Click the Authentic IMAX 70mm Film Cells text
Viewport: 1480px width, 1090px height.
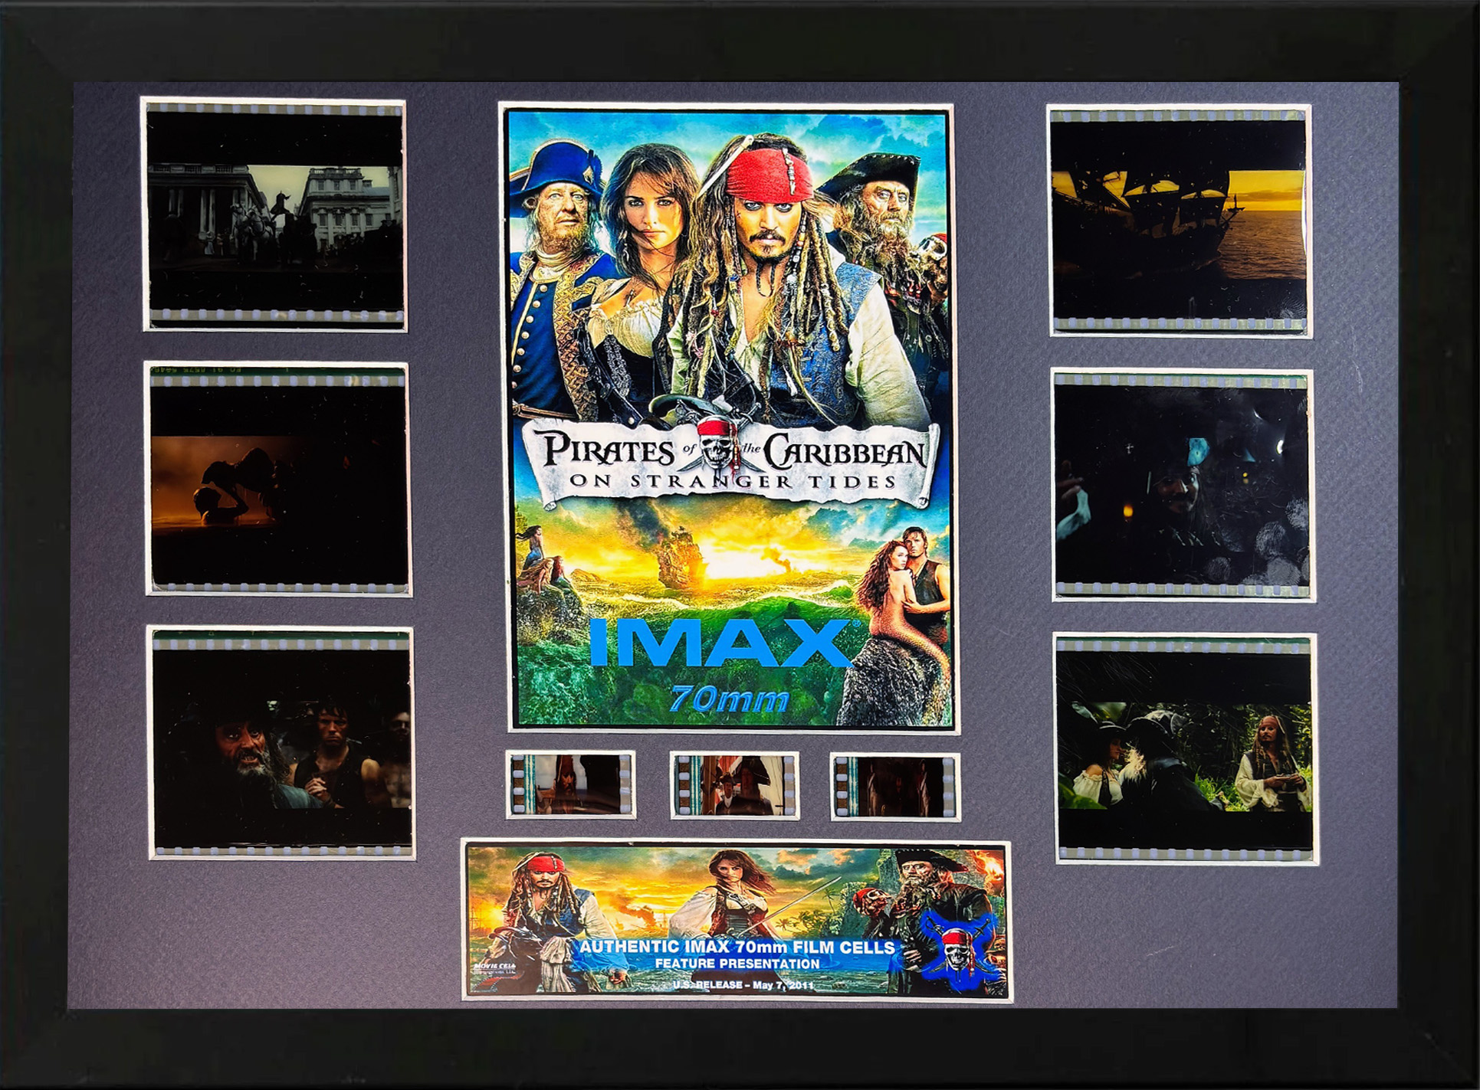[737, 948]
